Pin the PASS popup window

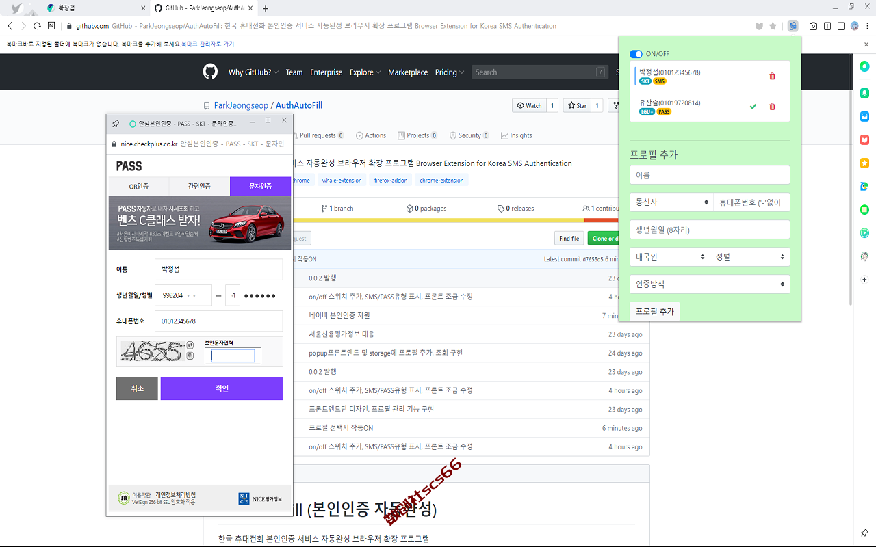116,124
